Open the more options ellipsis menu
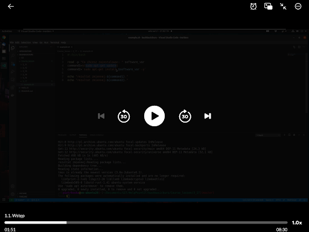The height and width of the screenshot is (232, 309). coord(298,7)
